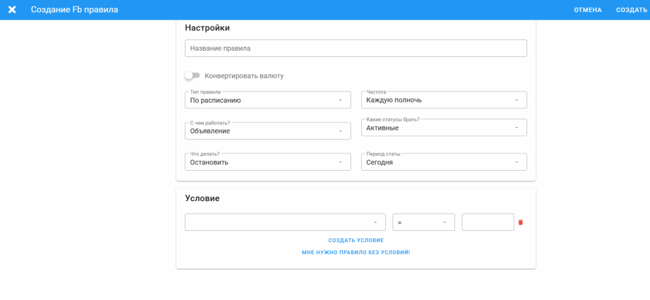Screen dimensions: 650x300
Task: Click the СОЗДАТЬ button in header
Action: coord(632,10)
